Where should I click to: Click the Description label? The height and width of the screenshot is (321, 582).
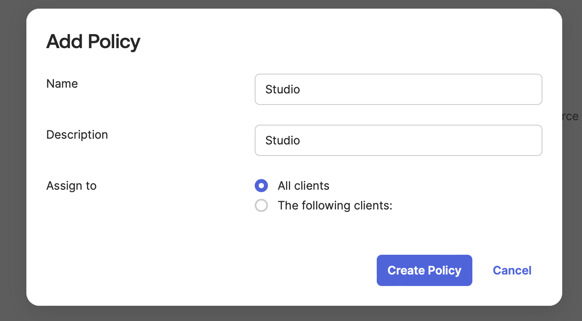pyautogui.click(x=77, y=135)
